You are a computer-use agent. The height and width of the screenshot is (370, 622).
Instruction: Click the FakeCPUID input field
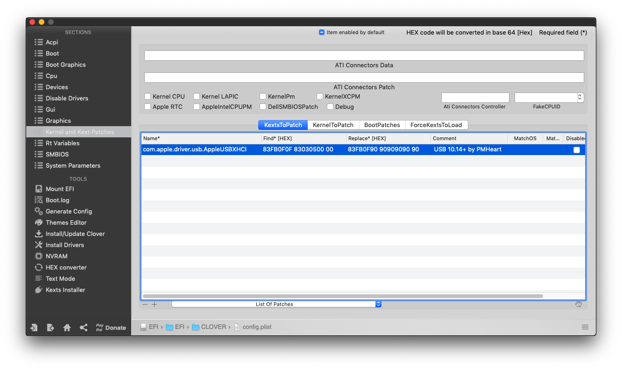(x=546, y=97)
